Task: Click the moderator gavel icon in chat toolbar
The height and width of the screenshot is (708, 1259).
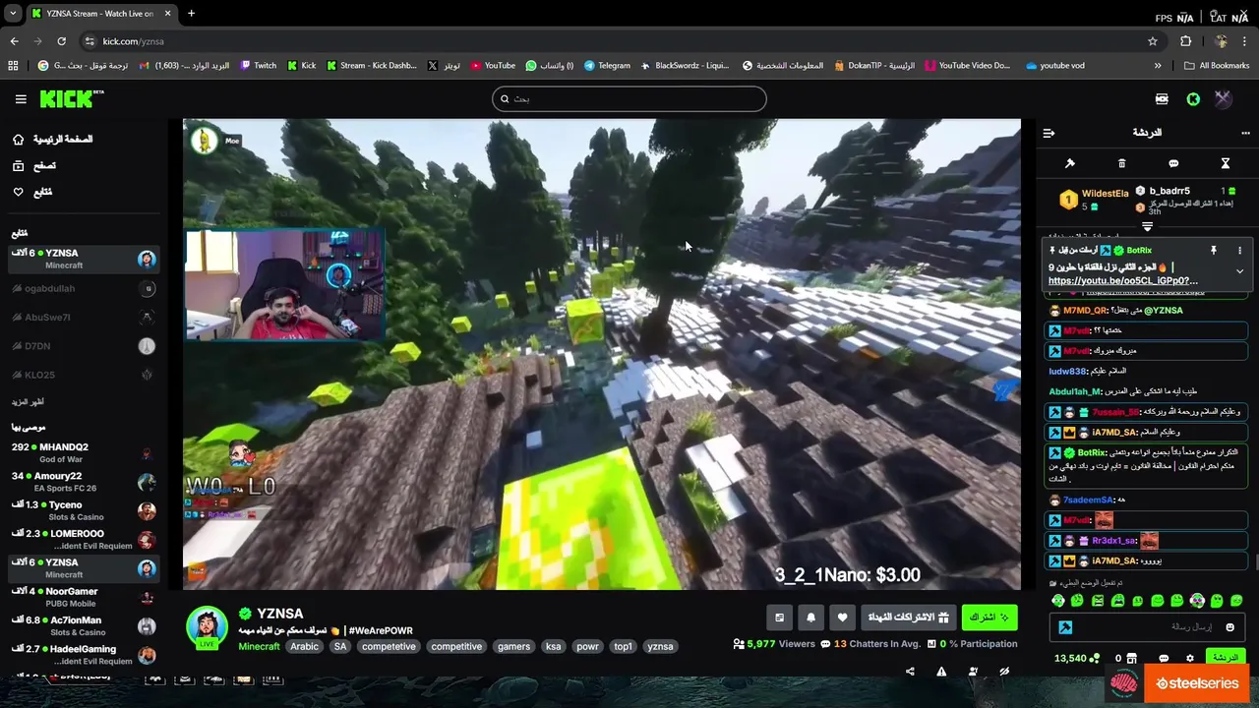Action: pos(1070,163)
